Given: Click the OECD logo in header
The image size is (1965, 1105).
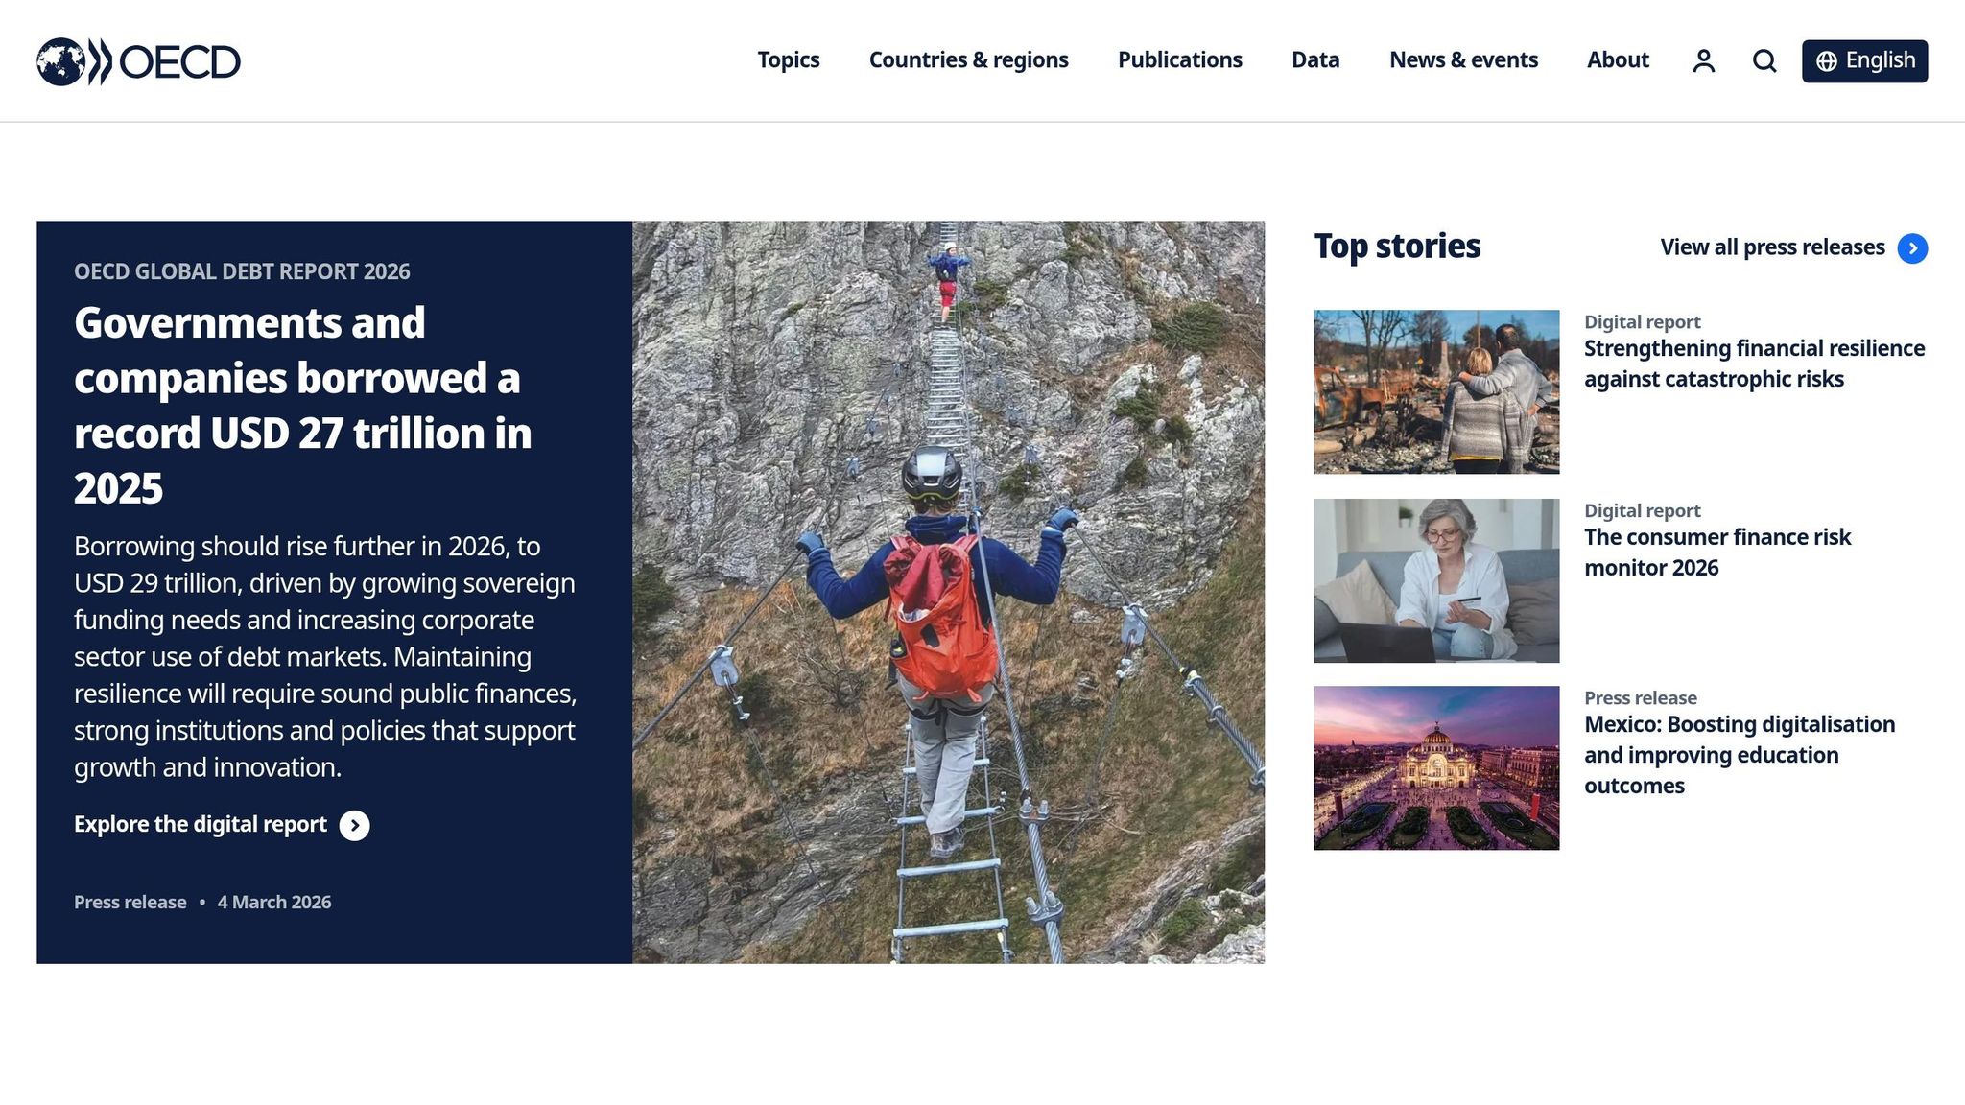Looking at the screenshot, I should tap(138, 61).
